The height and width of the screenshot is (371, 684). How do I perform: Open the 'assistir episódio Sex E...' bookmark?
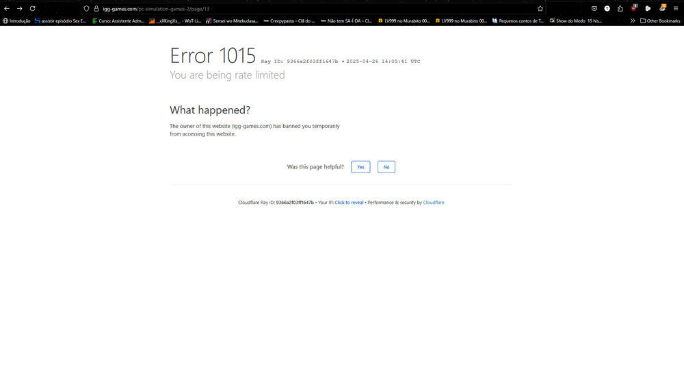click(61, 21)
